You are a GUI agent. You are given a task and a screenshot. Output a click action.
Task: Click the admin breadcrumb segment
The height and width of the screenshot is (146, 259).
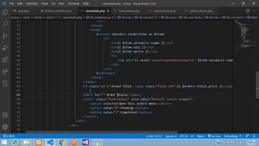[38, 17]
